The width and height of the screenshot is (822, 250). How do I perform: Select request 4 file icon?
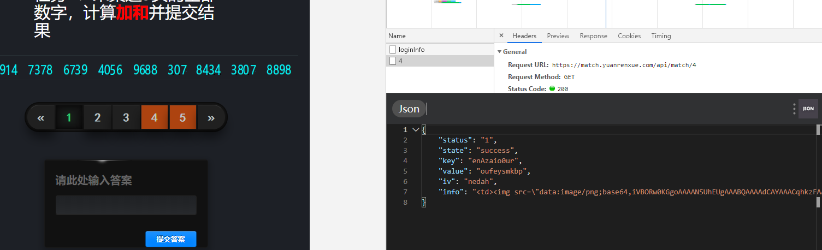(393, 61)
